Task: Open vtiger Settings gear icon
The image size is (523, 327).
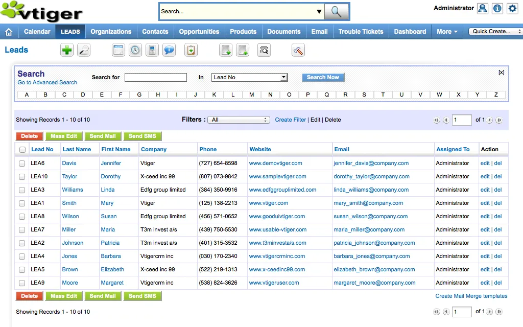Action: pos(512,8)
